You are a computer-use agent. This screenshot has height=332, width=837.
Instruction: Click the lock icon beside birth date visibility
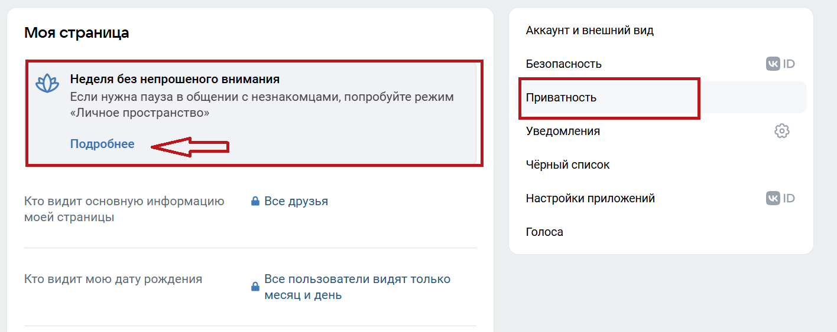click(x=255, y=287)
